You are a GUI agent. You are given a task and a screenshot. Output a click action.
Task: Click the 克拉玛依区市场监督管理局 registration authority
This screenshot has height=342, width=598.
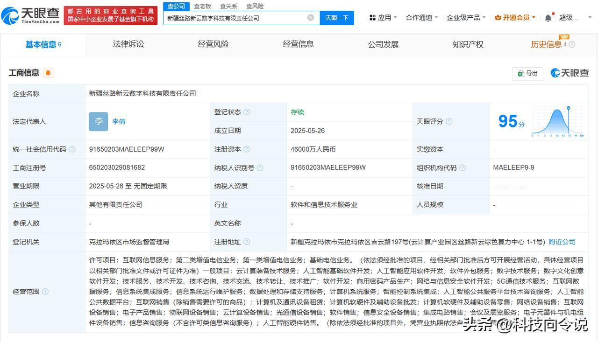[129, 242]
